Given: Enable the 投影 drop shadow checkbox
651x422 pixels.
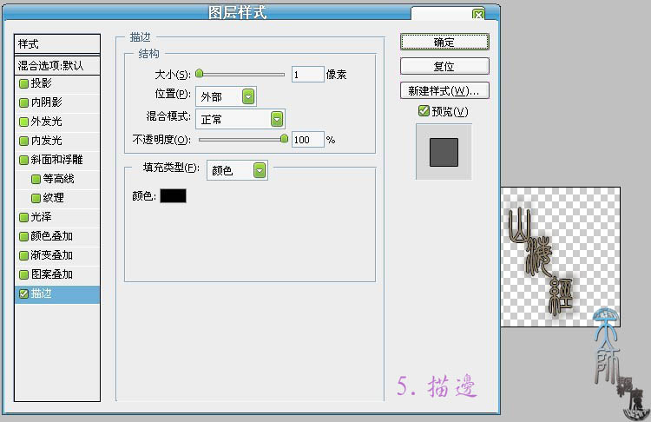Looking at the screenshot, I should (23, 83).
